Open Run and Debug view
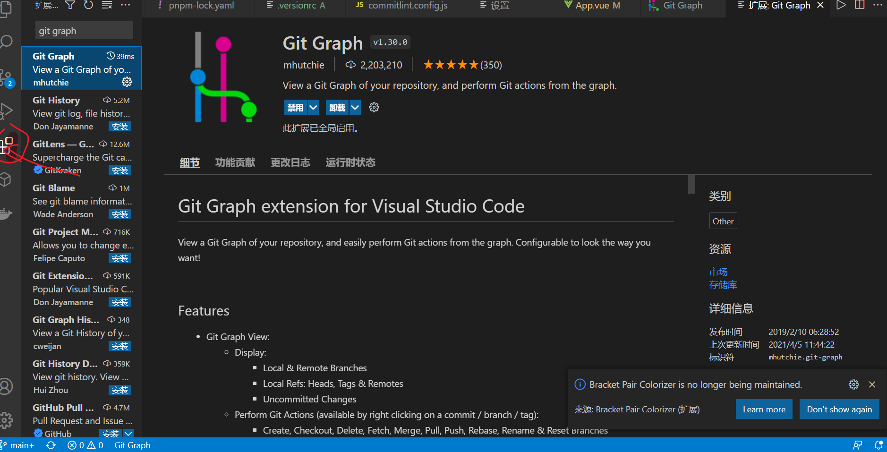The width and height of the screenshot is (887, 452). click(x=7, y=111)
